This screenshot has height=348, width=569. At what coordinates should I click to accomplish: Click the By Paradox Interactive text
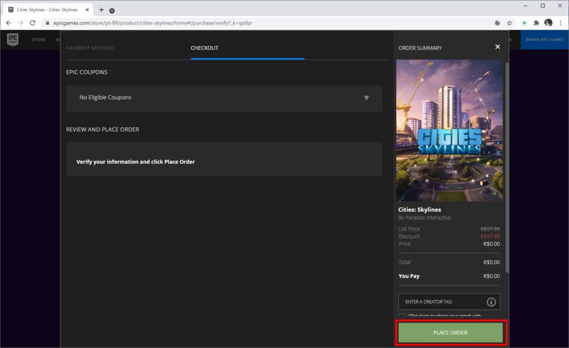[425, 218]
